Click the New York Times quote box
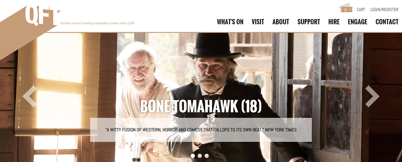This screenshot has height=162, width=402. (201, 130)
